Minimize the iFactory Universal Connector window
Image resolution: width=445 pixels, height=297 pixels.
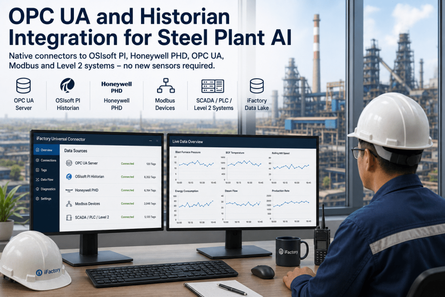pyautogui.click(x=150, y=141)
